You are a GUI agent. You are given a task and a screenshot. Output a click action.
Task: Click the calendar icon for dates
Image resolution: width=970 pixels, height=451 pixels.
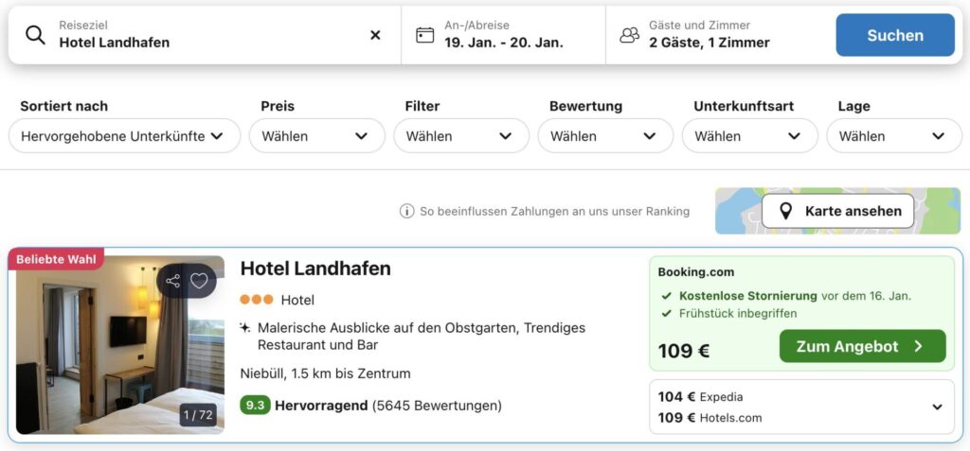(x=425, y=35)
